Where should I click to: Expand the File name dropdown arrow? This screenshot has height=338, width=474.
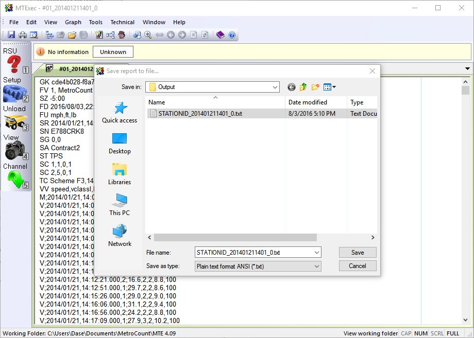coord(317,253)
